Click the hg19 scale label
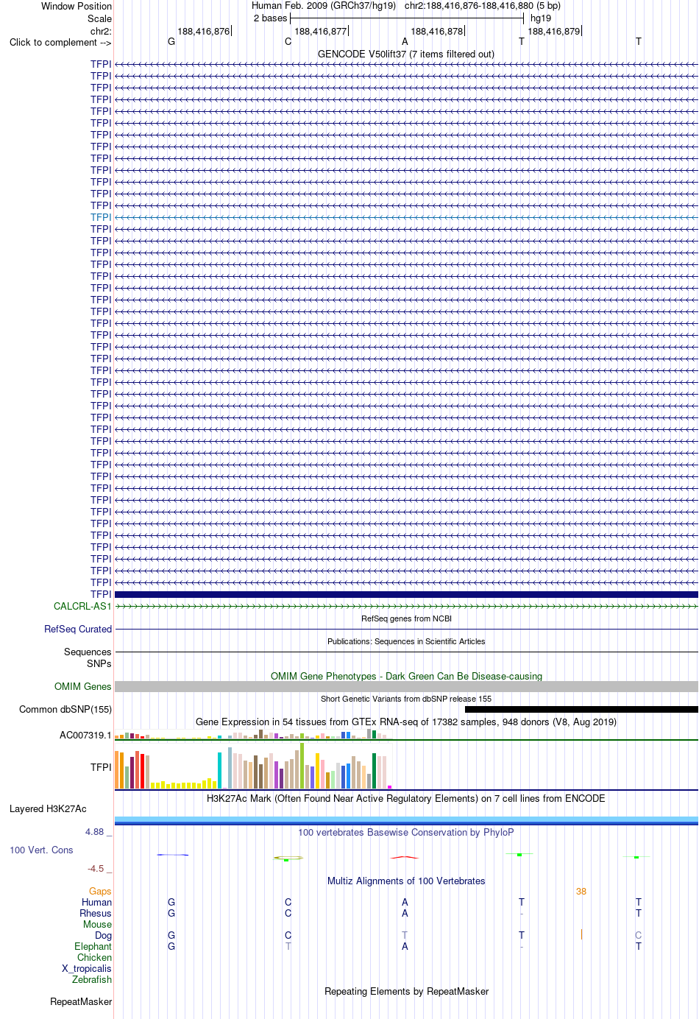The width and height of the screenshot is (699, 1019). [x=541, y=18]
